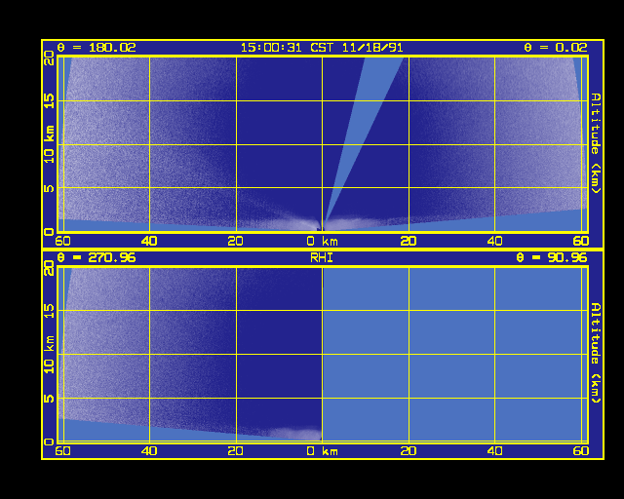624x499 pixels.
Task: Select lower panel's right-side 60 range label
Action: pos(581,451)
